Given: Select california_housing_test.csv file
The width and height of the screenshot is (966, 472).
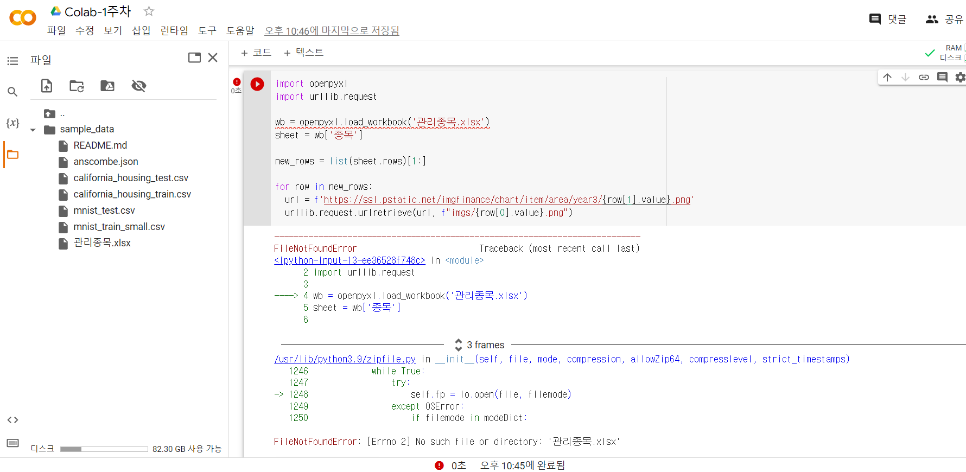Looking at the screenshot, I should [x=131, y=178].
